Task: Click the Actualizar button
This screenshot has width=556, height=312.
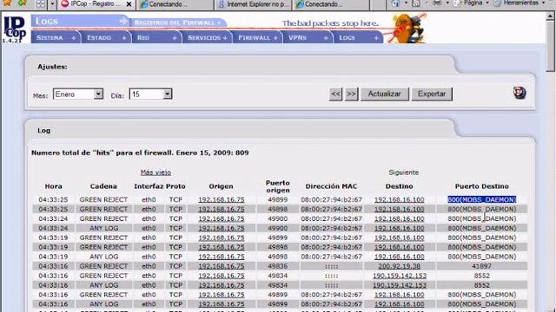Action: click(x=384, y=94)
